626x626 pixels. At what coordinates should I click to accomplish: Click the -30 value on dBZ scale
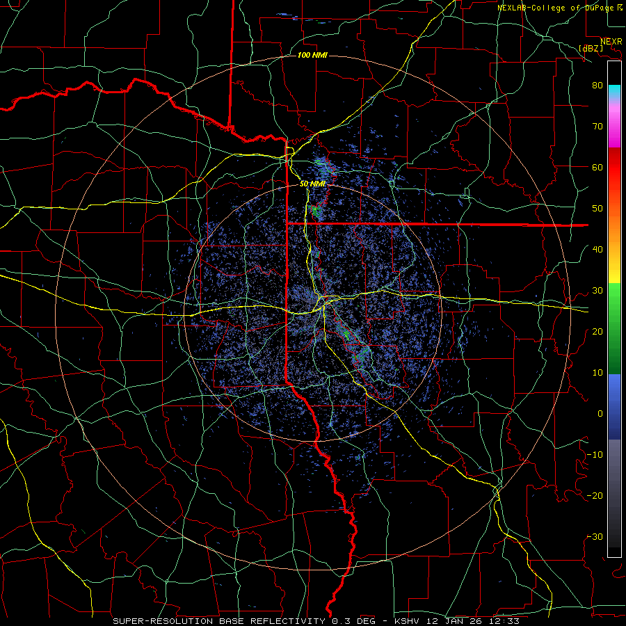click(595, 536)
